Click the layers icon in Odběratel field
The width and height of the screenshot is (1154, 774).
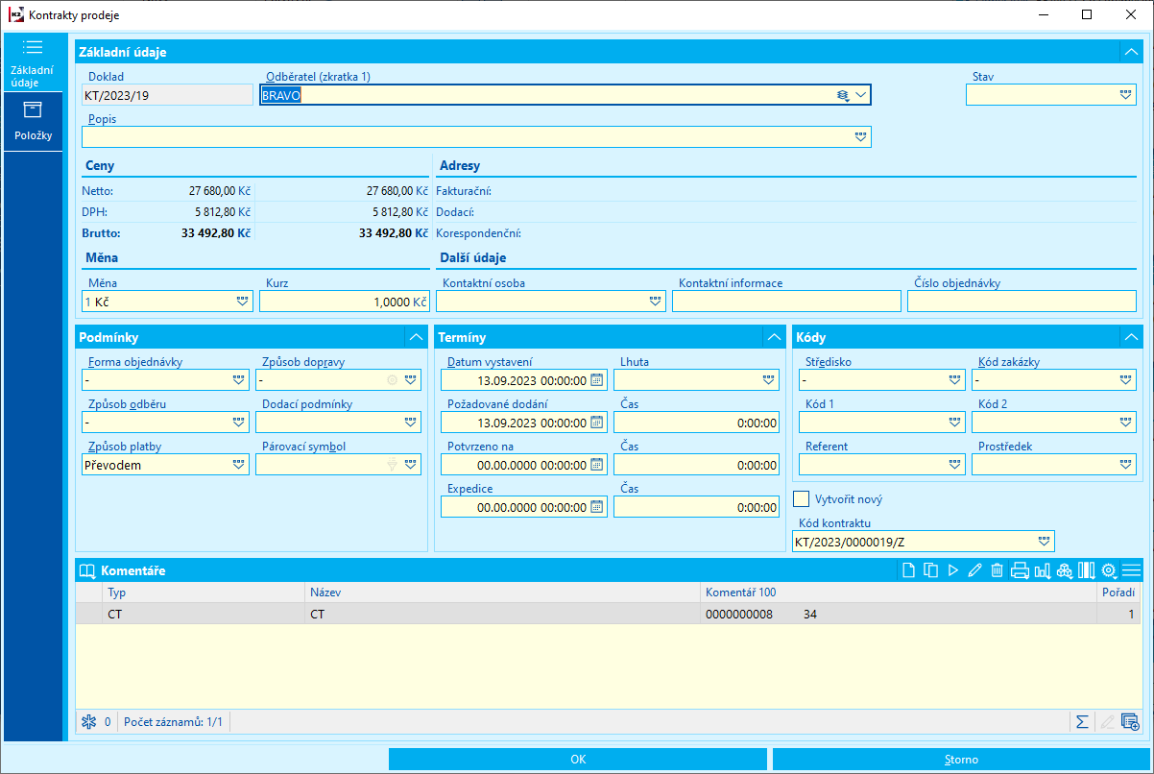pyautogui.click(x=843, y=95)
